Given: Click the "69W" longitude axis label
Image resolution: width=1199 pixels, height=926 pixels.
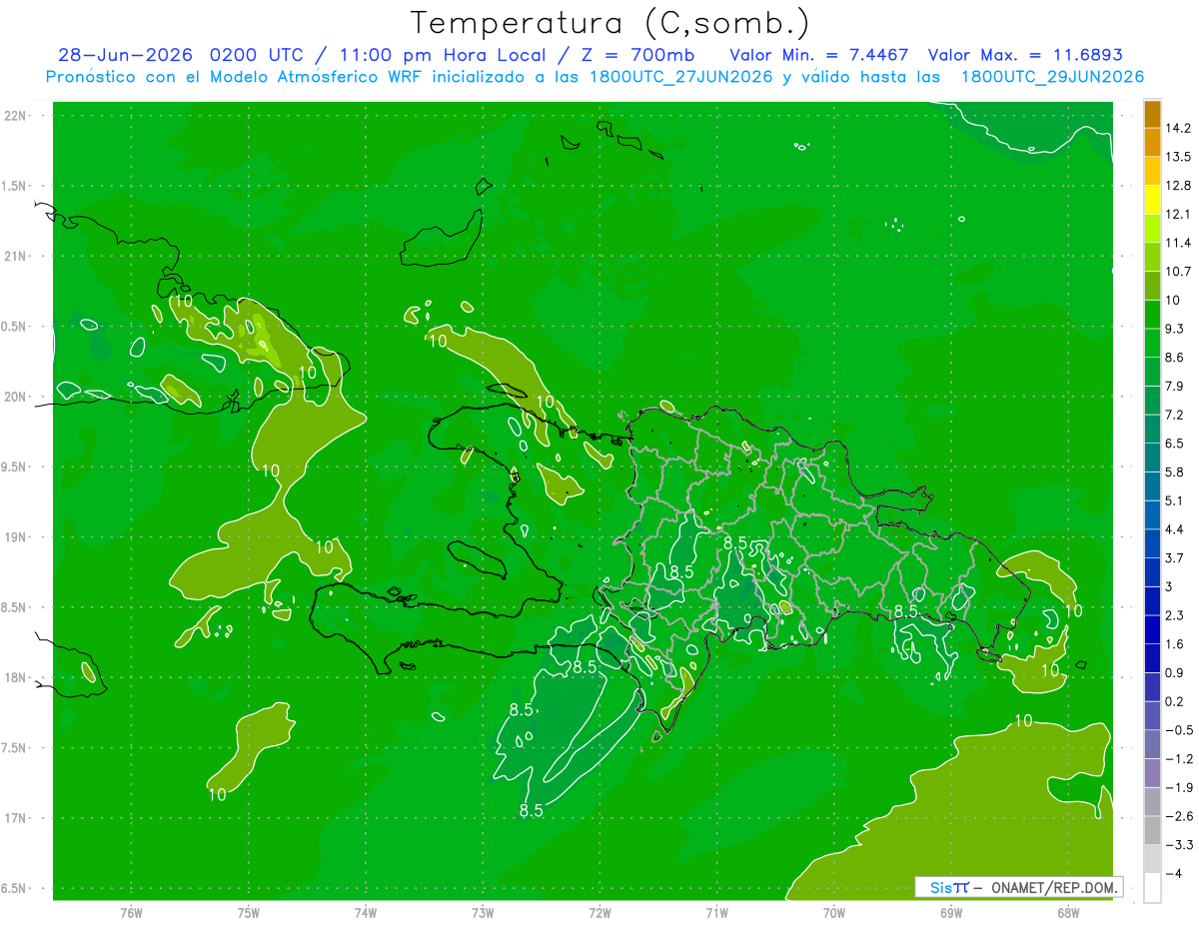Looking at the screenshot, I should pyautogui.click(x=951, y=912).
